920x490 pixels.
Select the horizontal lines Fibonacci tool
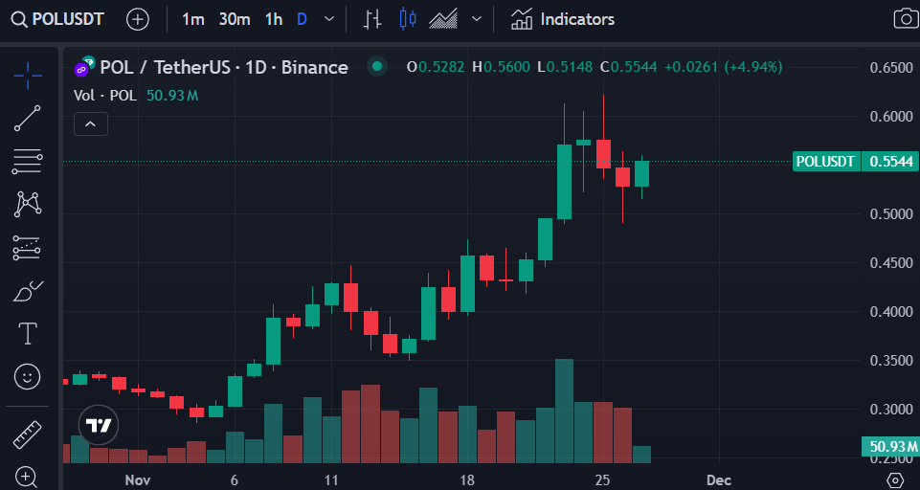click(28, 161)
